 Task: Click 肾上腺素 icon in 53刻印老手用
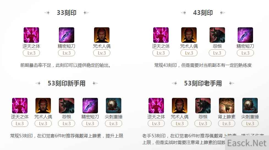tap(227, 106)
